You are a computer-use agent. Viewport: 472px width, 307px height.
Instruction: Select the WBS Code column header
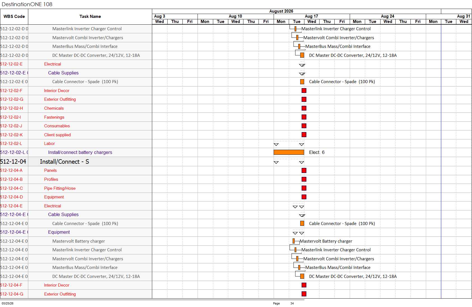(x=14, y=17)
